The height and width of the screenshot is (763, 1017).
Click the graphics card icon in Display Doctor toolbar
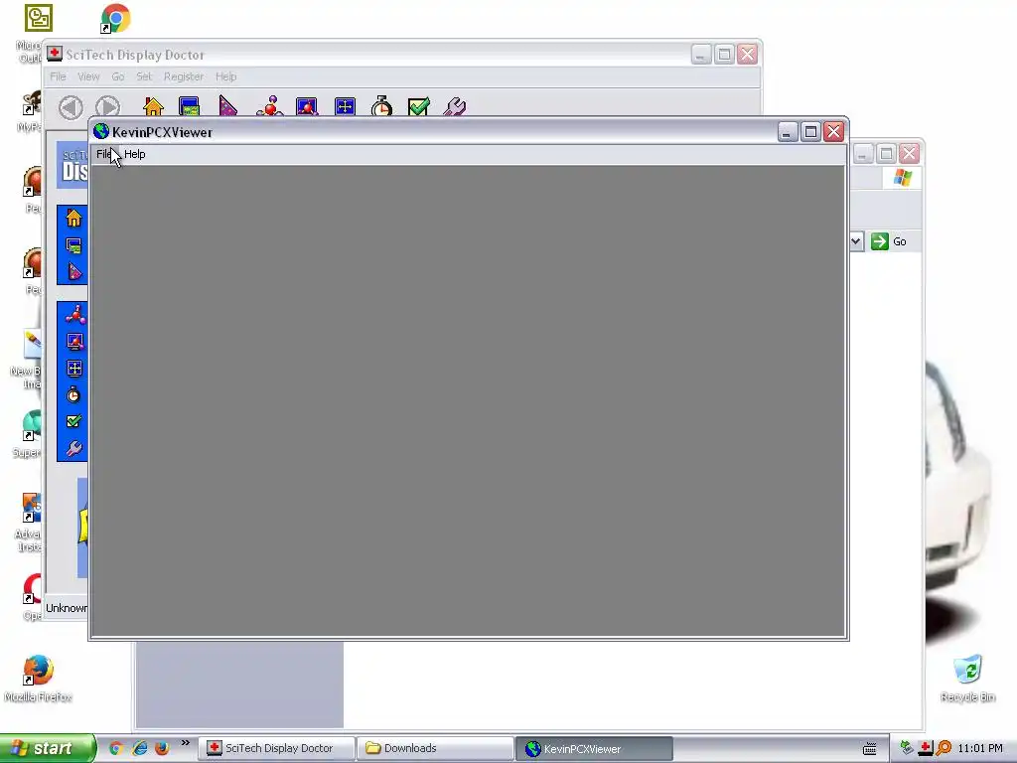coord(189,106)
